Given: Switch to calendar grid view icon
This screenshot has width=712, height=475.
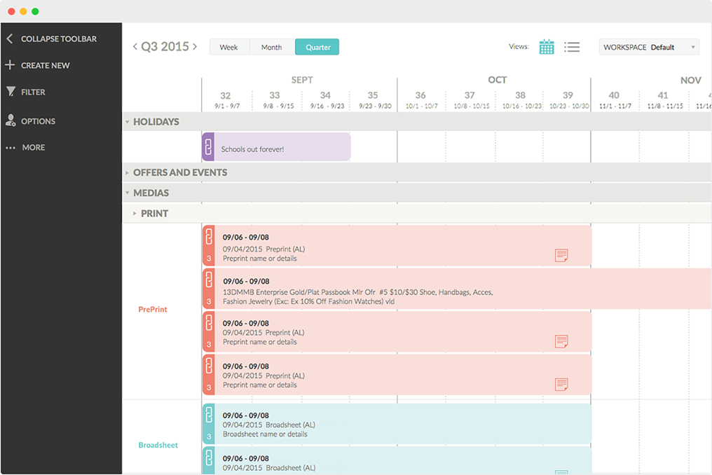Looking at the screenshot, I should pyautogui.click(x=547, y=47).
